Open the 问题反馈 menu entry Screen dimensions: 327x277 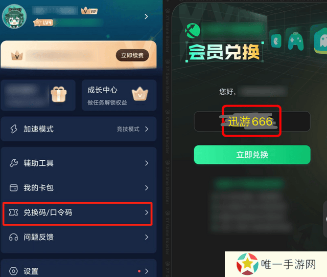(x=79, y=237)
